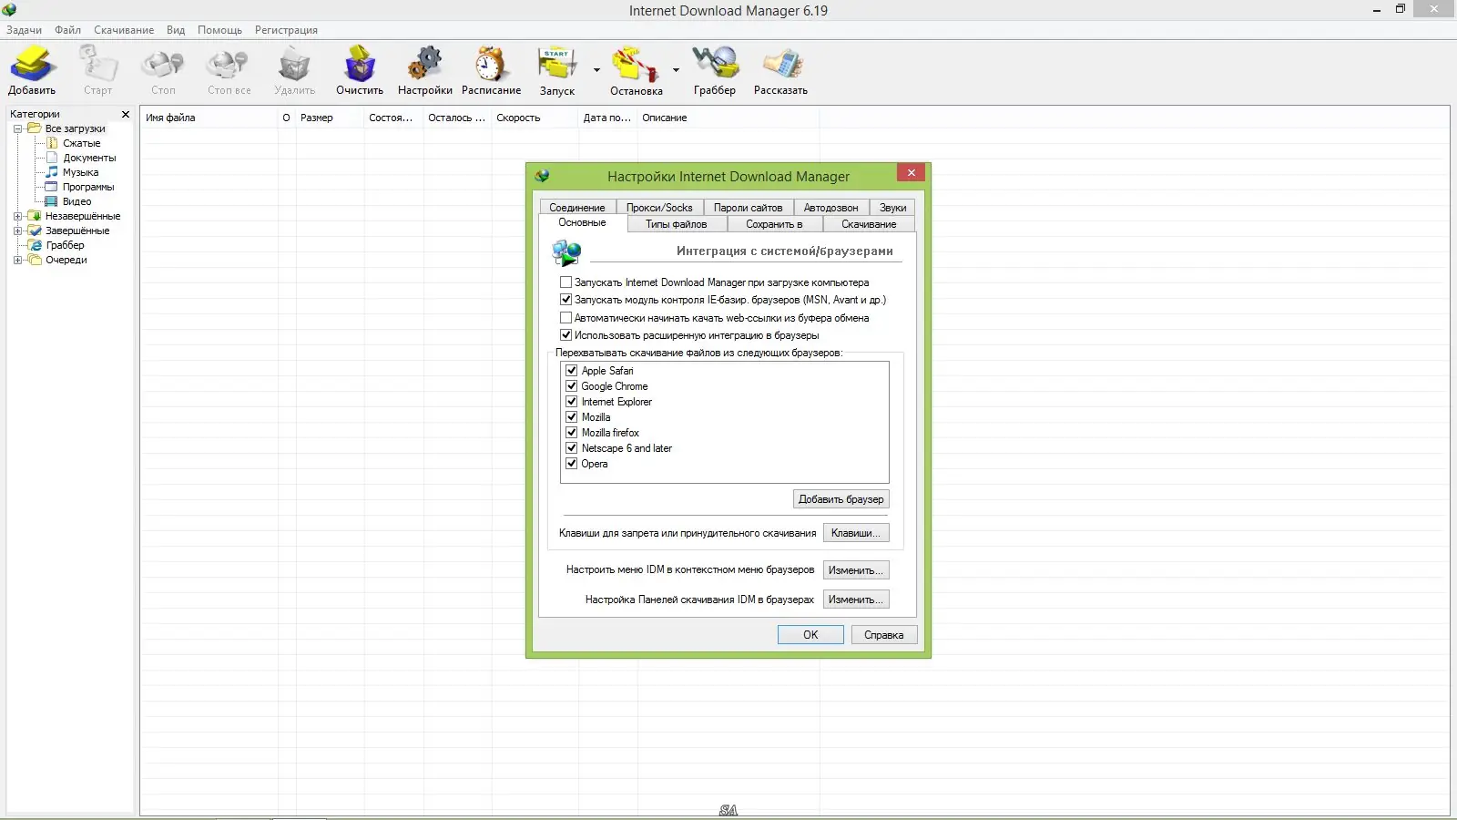Enable launching IDM at computer startup
This screenshot has height=820, width=1457.
(x=565, y=282)
